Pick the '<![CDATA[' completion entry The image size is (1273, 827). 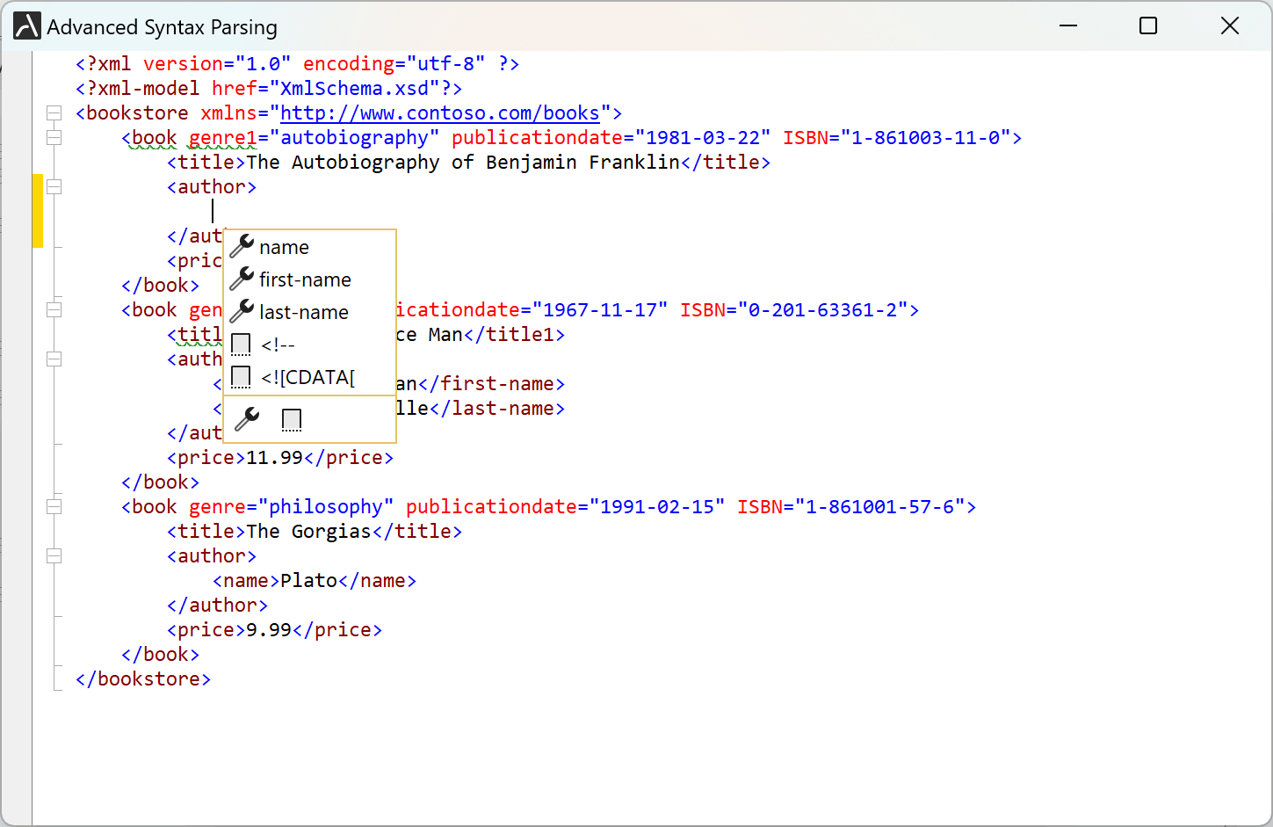click(310, 377)
